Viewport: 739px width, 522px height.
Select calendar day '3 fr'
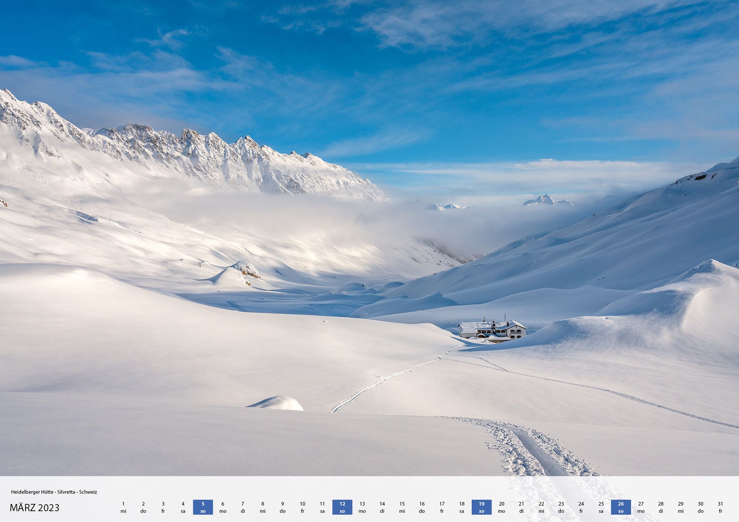(x=163, y=507)
